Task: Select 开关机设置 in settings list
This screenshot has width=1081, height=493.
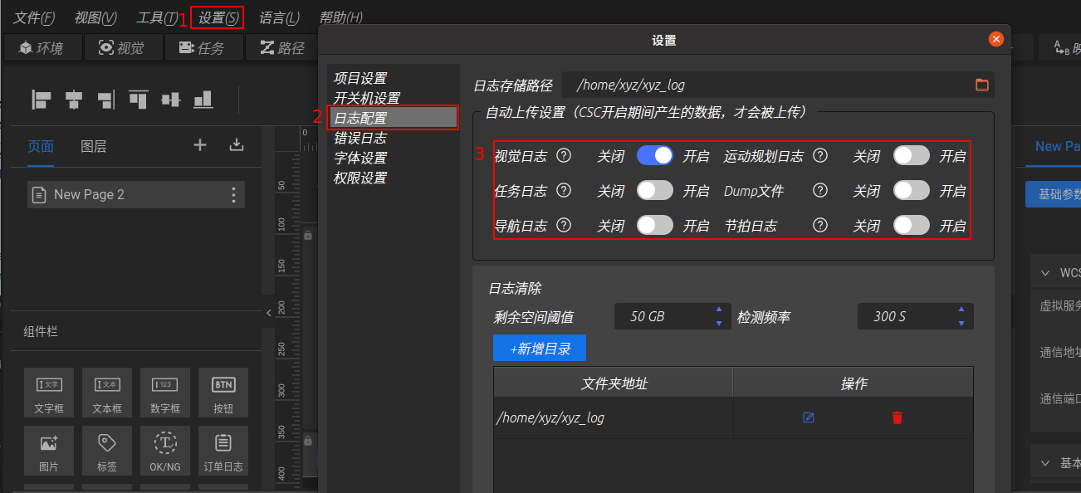Action: coord(367,98)
